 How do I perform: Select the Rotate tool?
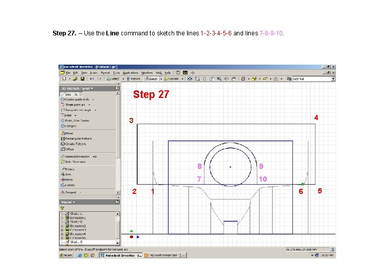point(67,185)
